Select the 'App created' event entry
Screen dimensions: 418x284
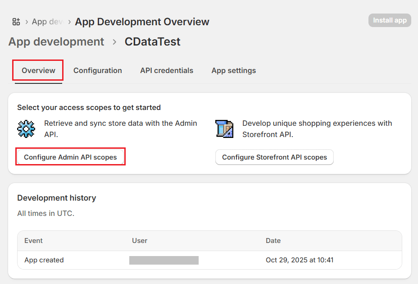pos(44,260)
